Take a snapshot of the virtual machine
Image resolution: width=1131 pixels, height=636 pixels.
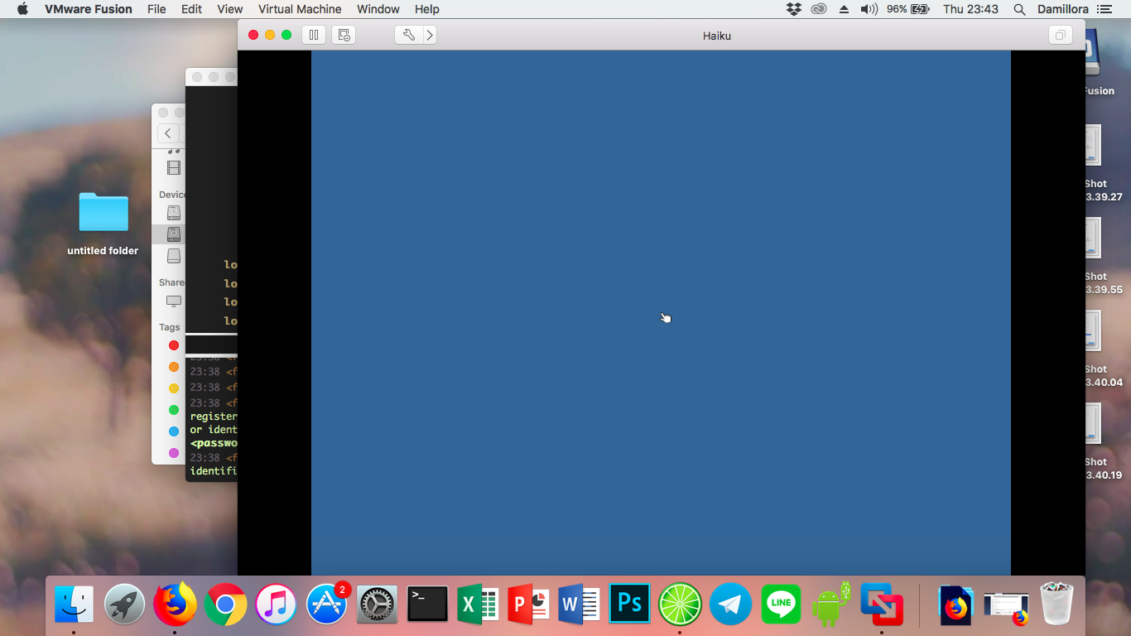tap(344, 35)
